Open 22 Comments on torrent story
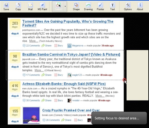This screenshot has width=149, height=128. pyautogui.click(x=31, y=46)
